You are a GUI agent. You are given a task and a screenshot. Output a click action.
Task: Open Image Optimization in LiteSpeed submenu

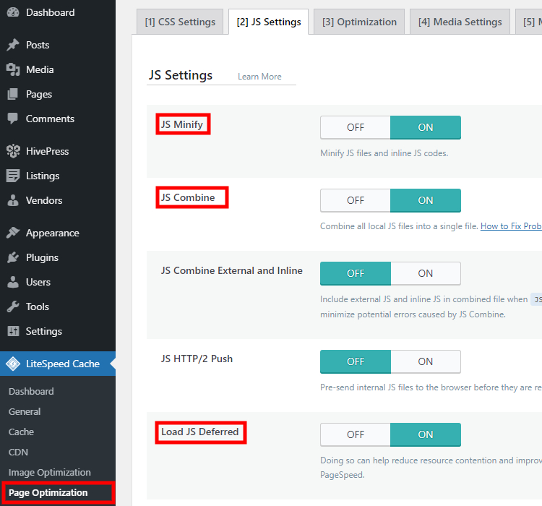pyautogui.click(x=50, y=472)
